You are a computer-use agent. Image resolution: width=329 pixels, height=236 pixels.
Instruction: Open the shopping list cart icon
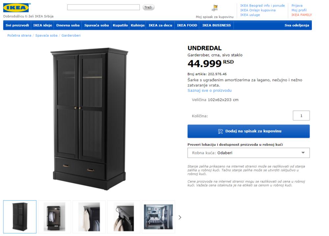tap(215, 8)
